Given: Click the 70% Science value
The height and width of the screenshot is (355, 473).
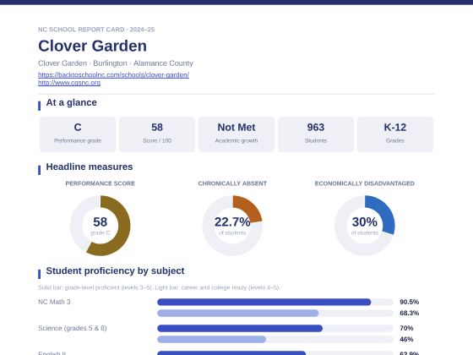Looking at the screenshot, I should (x=406, y=328).
